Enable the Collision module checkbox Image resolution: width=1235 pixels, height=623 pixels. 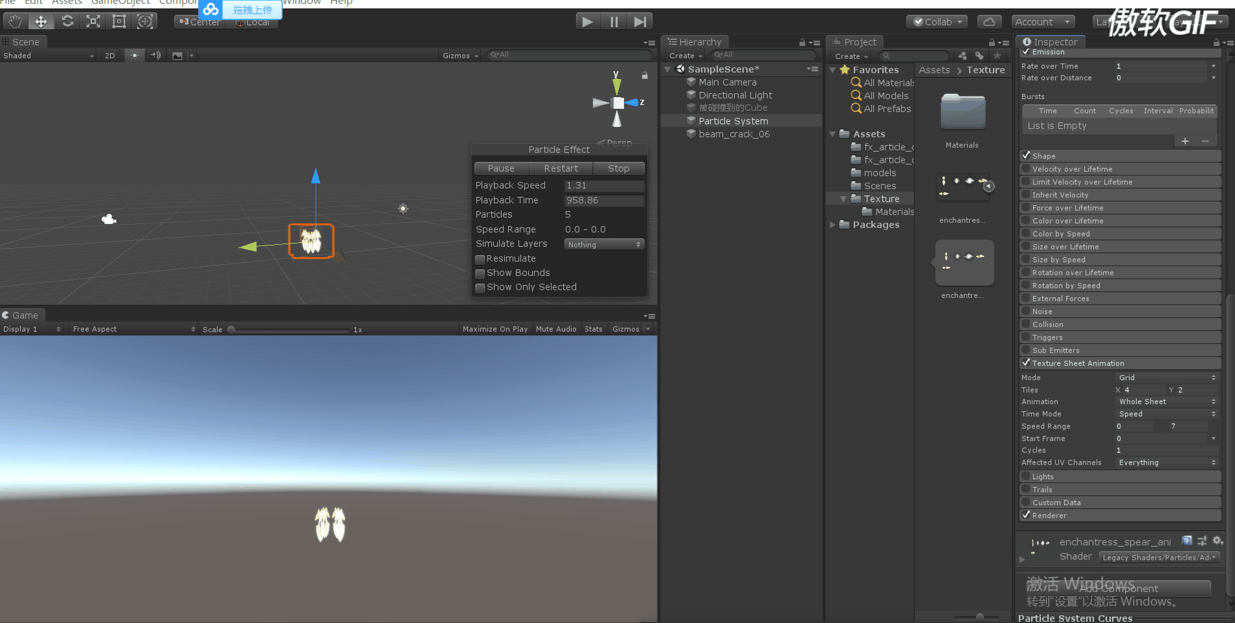(1026, 324)
